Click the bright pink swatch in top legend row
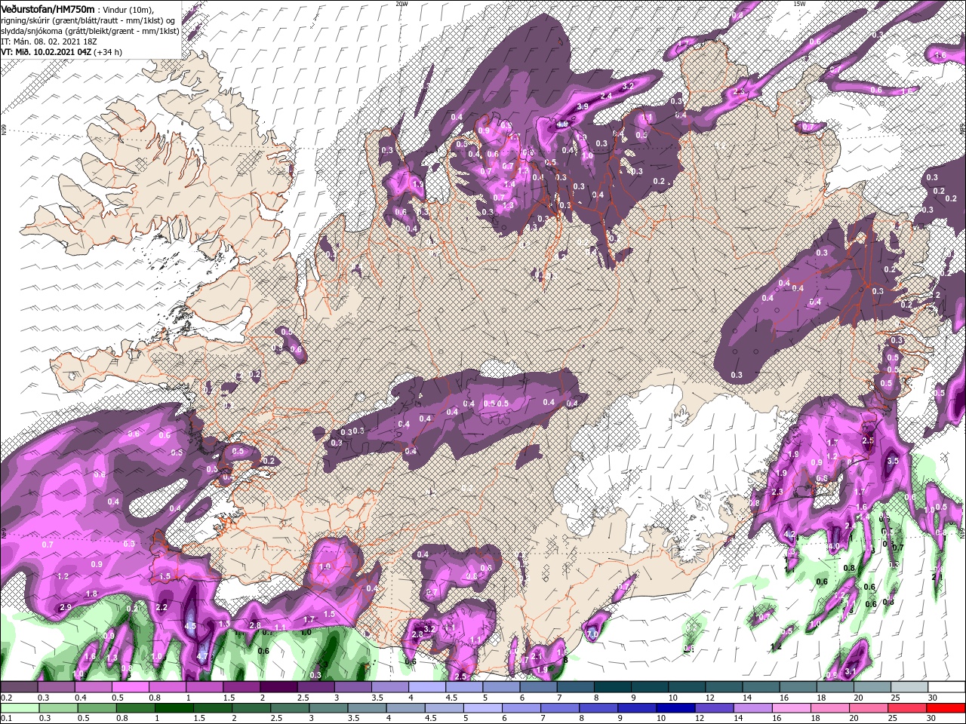The width and height of the screenshot is (966, 724). [131, 688]
